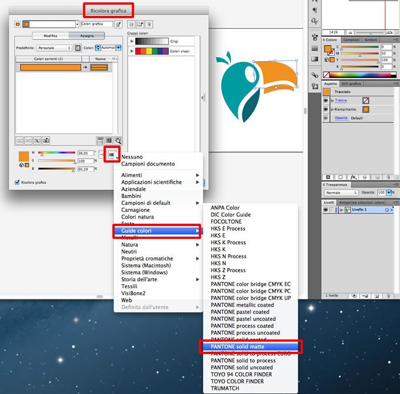This screenshot has width=400, height=394.
Task: Open the Colori Automat dropdown arrow
Action: tap(118, 48)
